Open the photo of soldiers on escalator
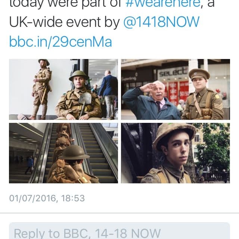Image resolution: width=239 pixels, height=239 pixels. point(63,153)
